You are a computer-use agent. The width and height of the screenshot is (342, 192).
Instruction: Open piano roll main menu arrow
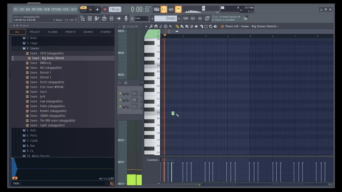coord(146,26)
